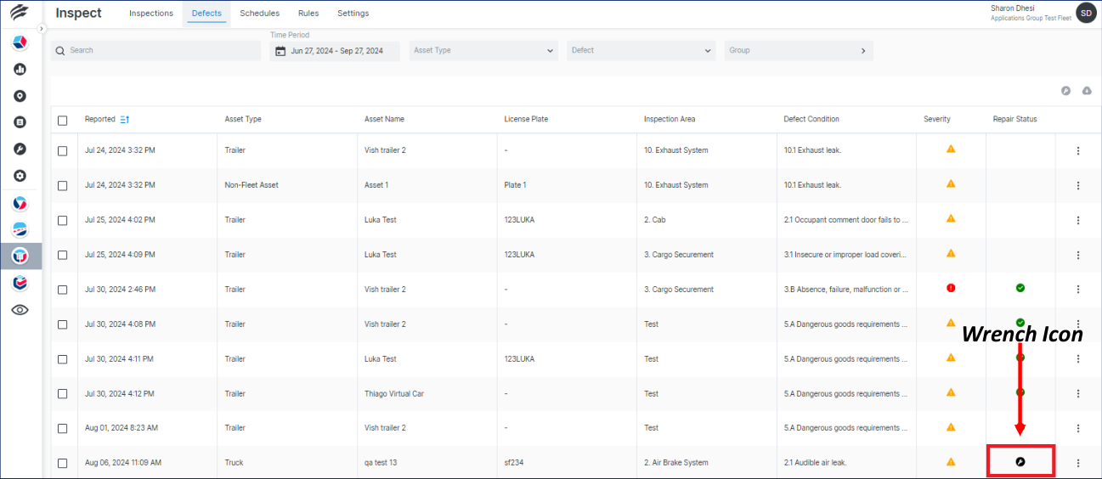Image resolution: width=1102 pixels, height=479 pixels.
Task: Switch to the Inspections tab
Action: [x=151, y=14]
